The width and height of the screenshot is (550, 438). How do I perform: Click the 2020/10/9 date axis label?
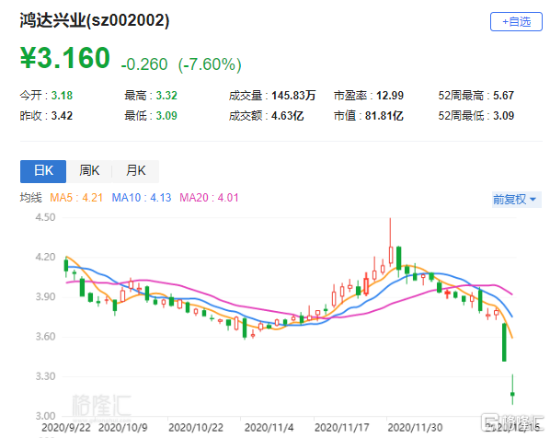(122, 428)
